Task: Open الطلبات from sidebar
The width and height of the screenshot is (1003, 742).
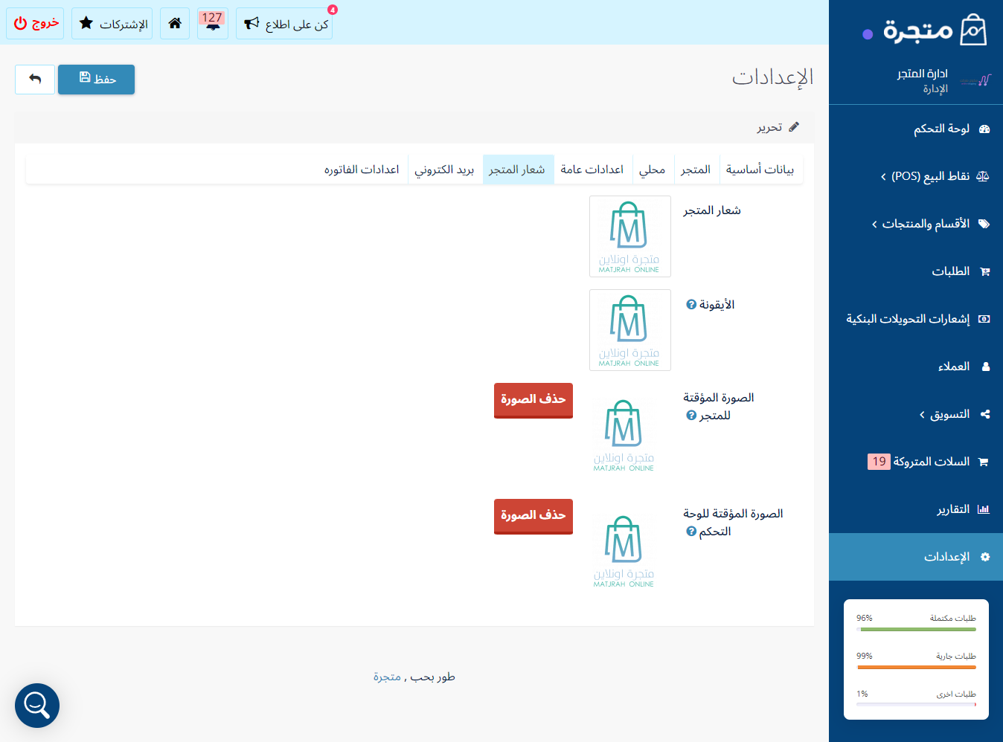Action: point(916,271)
